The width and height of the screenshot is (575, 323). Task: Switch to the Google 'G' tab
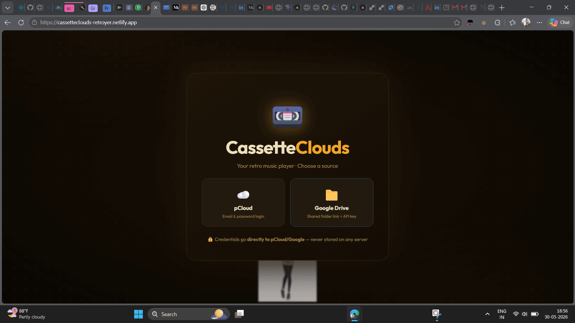[400, 8]
